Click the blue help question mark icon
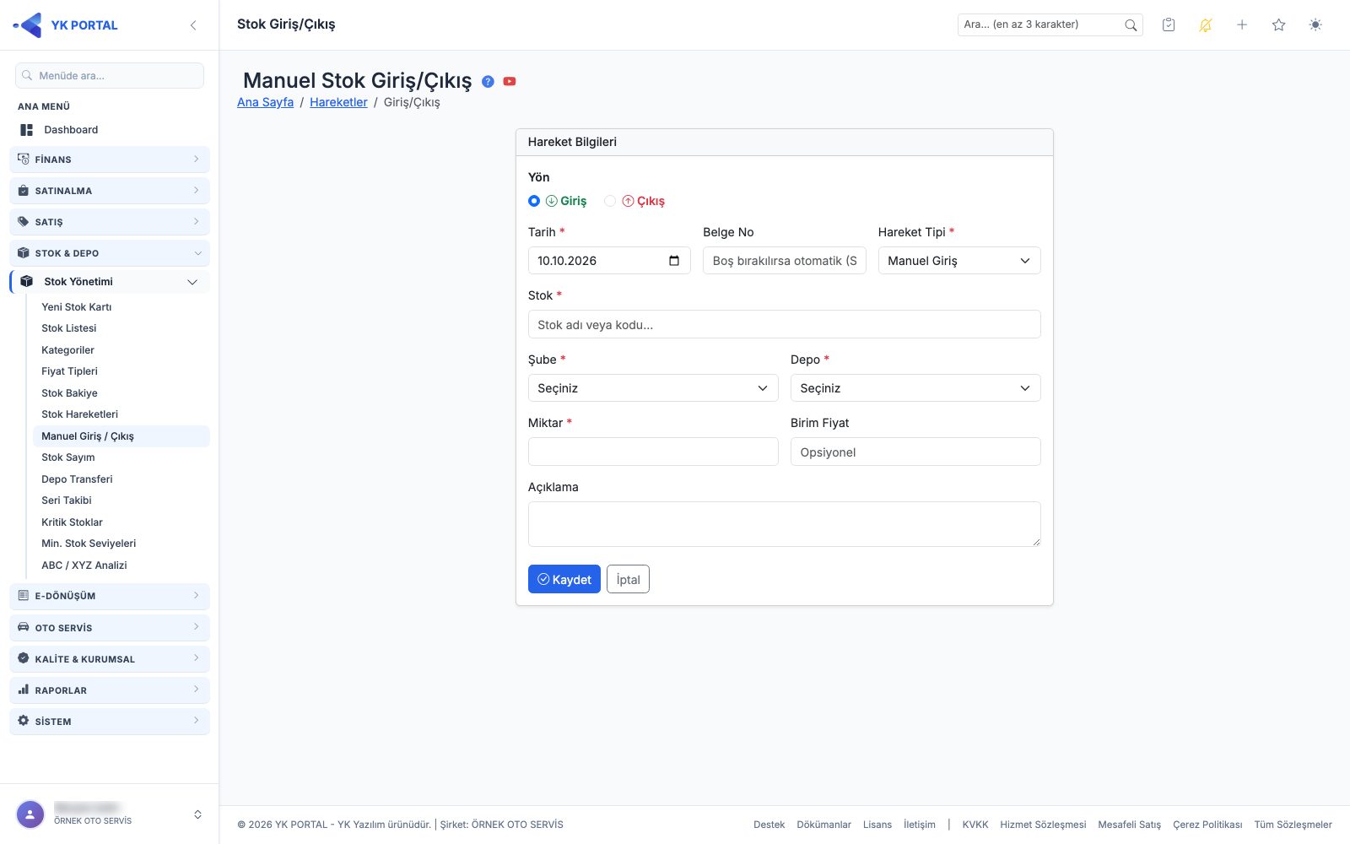This screenshot has height=844, width=1350. tap(488, 81)
